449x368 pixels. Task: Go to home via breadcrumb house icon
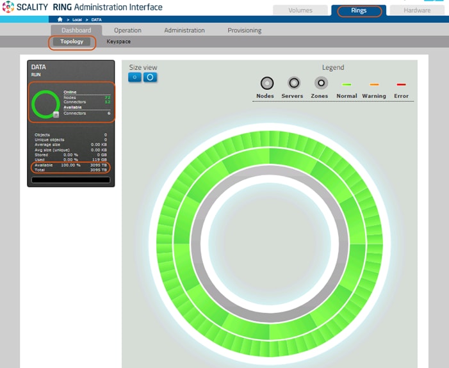pyautogui.click(x=60, y=20)
